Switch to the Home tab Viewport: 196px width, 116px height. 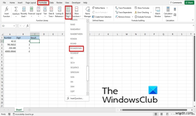12,3
